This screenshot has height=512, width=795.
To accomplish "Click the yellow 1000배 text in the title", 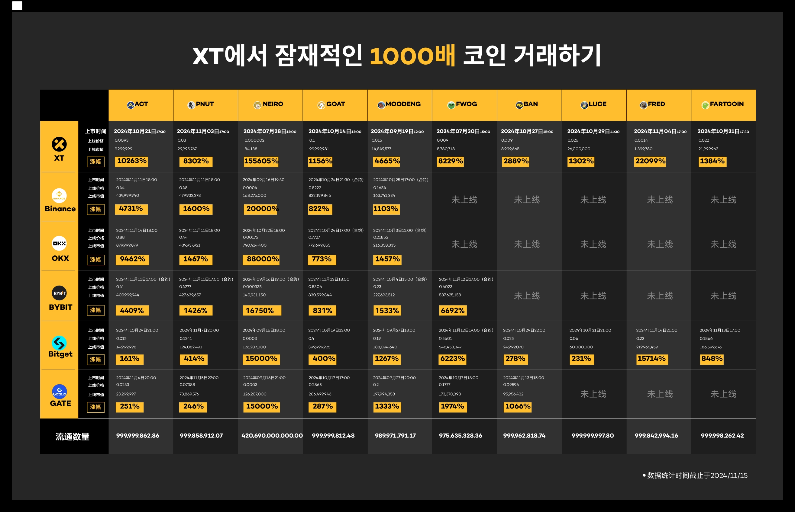I will (412, 55).
